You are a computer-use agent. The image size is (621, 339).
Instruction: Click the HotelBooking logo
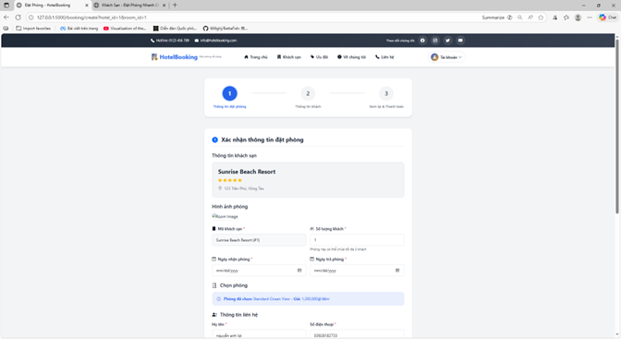coord(175,57)
